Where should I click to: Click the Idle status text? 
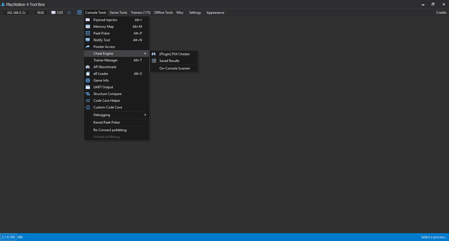pyautogui.click(x=20, y=237)
